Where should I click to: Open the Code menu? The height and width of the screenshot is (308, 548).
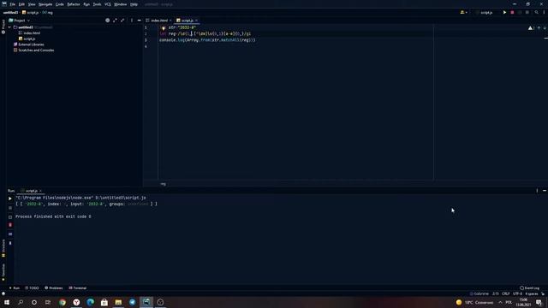click(x=60, y=4)
